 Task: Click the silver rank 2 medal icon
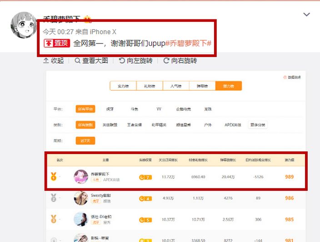pyautogui.click(x=54, y=198)
